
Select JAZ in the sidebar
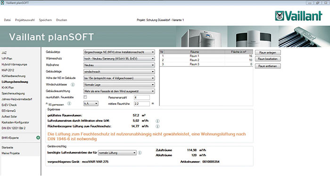[x=4, y=53]
